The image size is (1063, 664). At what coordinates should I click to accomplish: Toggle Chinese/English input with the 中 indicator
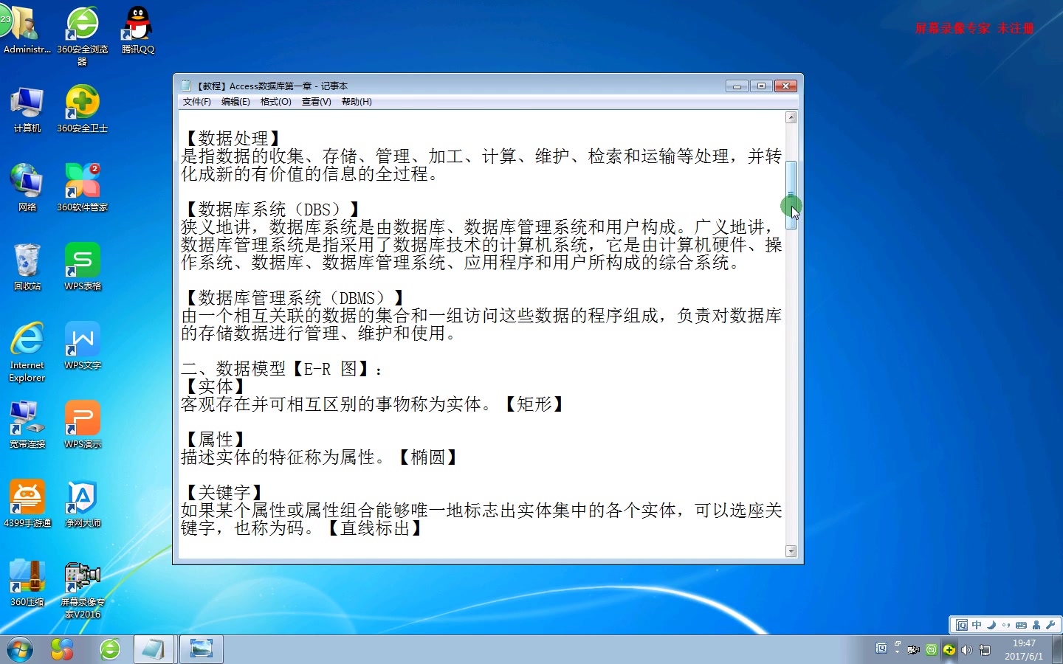[976, 624]
